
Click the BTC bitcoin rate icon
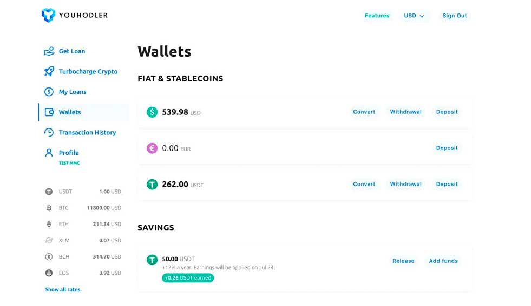click(x=49, y=208)
